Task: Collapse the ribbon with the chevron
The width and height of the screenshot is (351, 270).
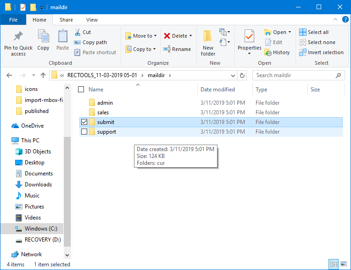Action: (x=335, y=19)
